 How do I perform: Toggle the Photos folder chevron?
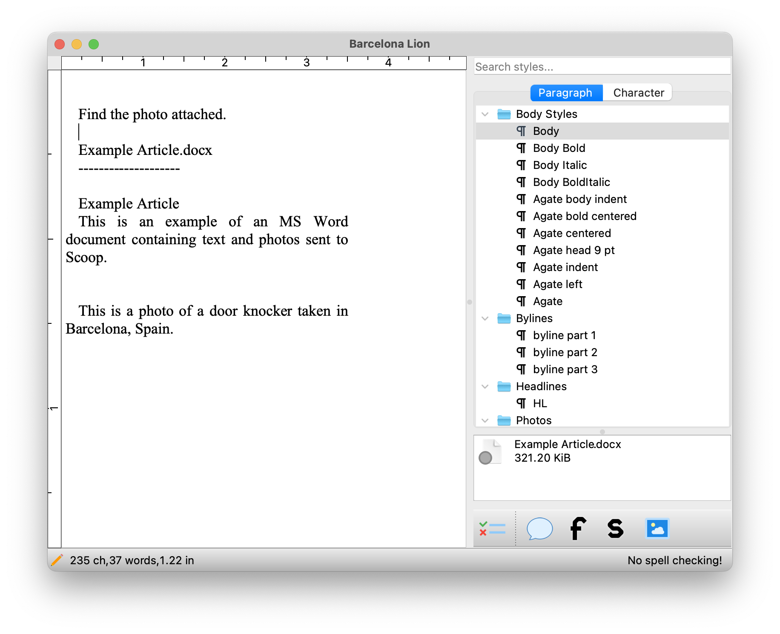[x=485, y=420]
